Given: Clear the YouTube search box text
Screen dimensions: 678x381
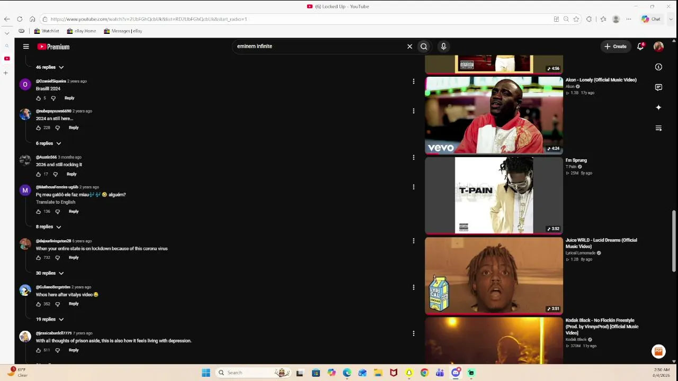Looking at the screenshot, I should pyautogui.click(x=409, y=47).
